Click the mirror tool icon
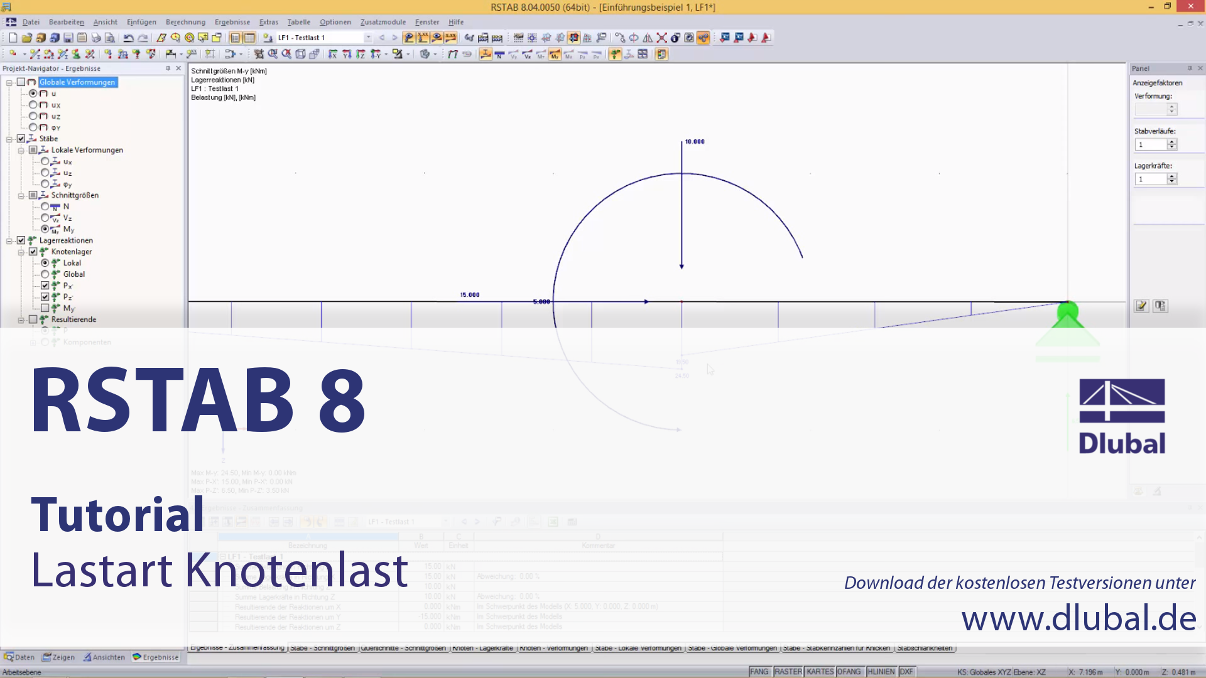The height and width of the screenshot is (678, 1206). coord(648,38)
